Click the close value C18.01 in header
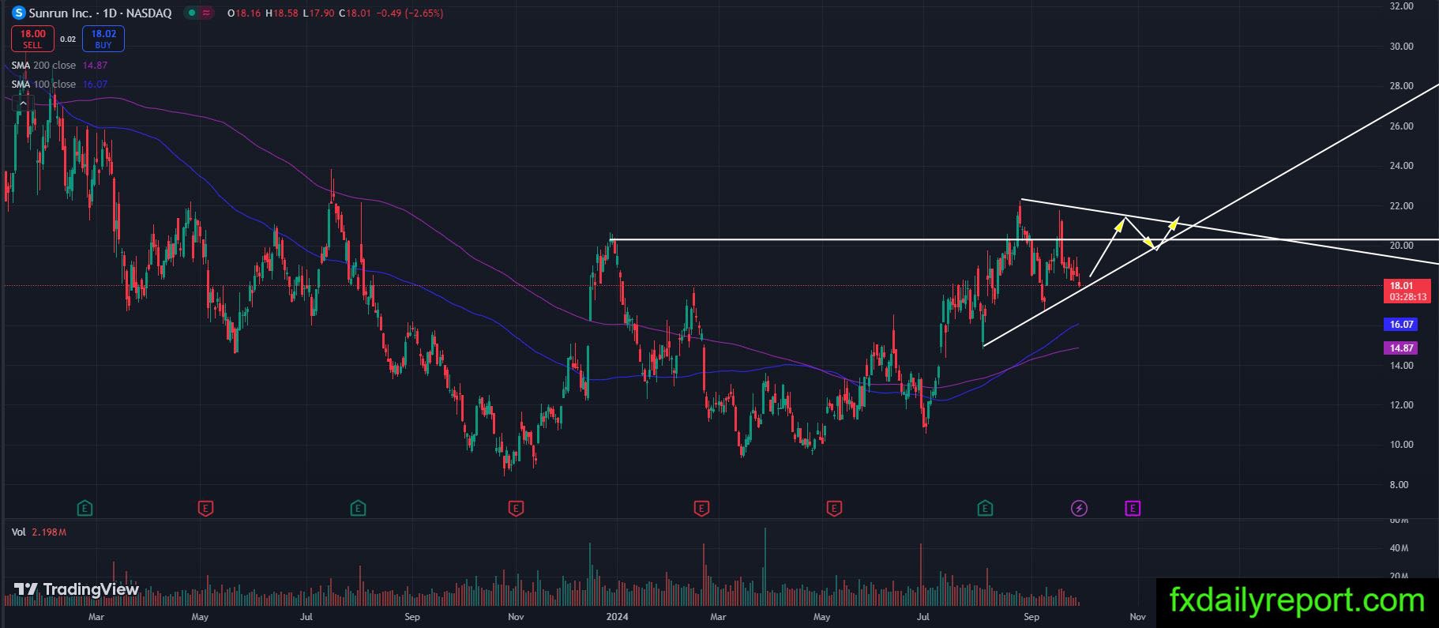Image resolution: width=1439 pixels, height=628 pixels. point(355,13)
